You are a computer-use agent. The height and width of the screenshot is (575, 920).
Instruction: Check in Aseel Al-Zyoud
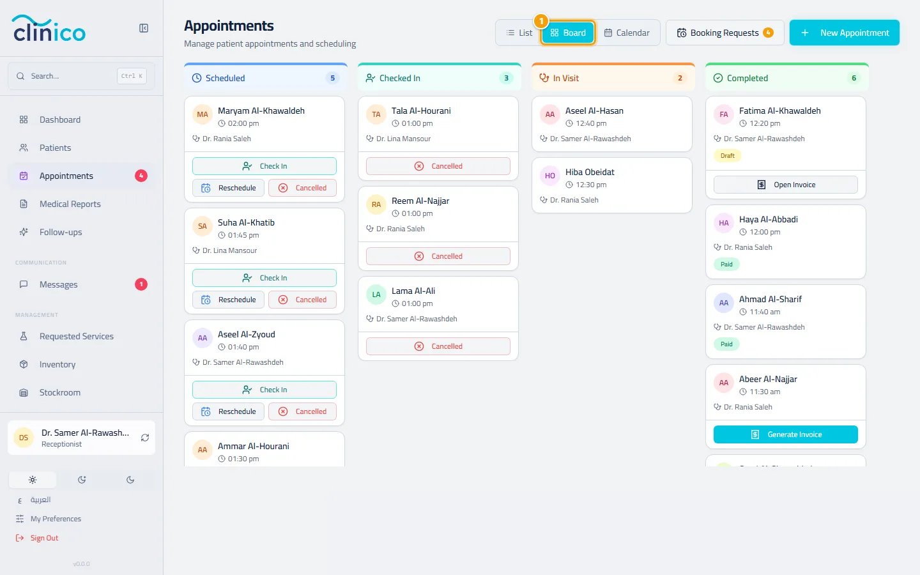tap(264, 390)
